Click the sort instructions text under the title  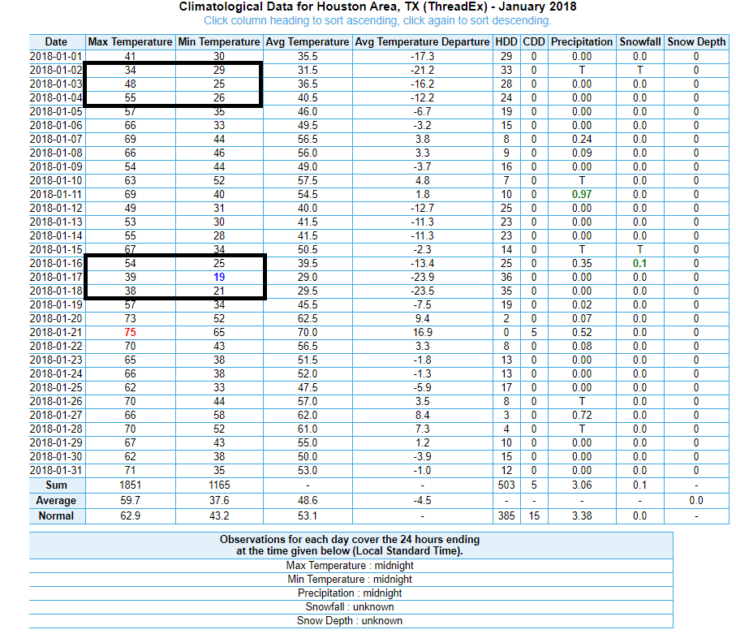[377, 20]
